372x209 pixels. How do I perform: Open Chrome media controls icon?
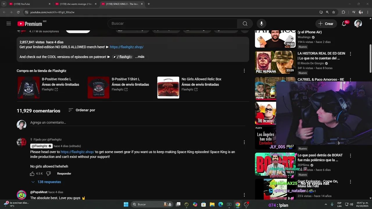(354, 12)
